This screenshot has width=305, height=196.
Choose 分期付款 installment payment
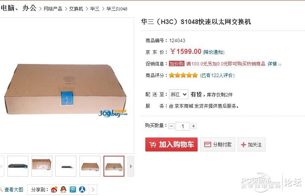click(x=218, y=144)
